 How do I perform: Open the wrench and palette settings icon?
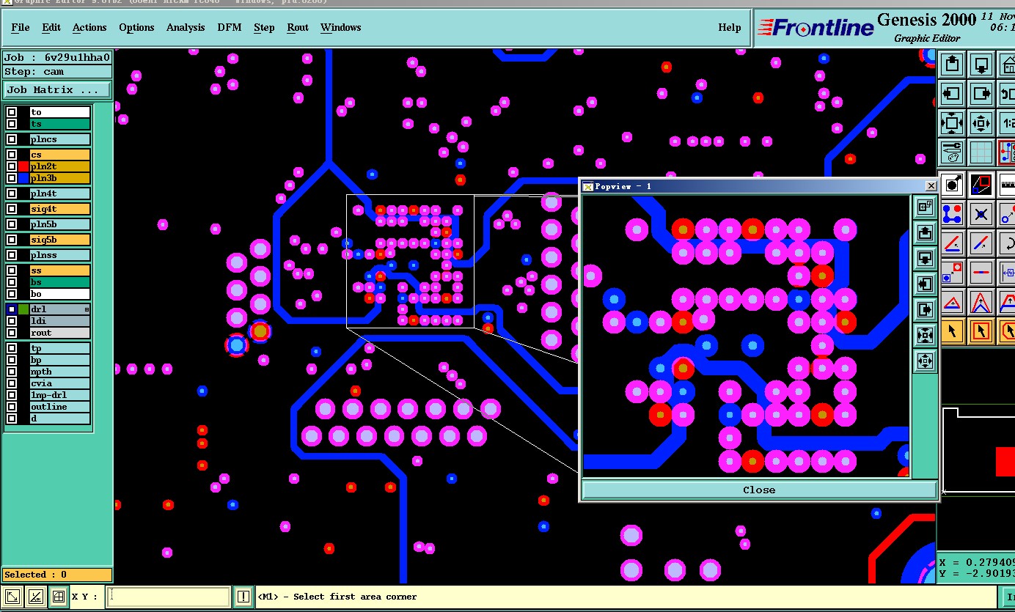[x=952, y=152]
